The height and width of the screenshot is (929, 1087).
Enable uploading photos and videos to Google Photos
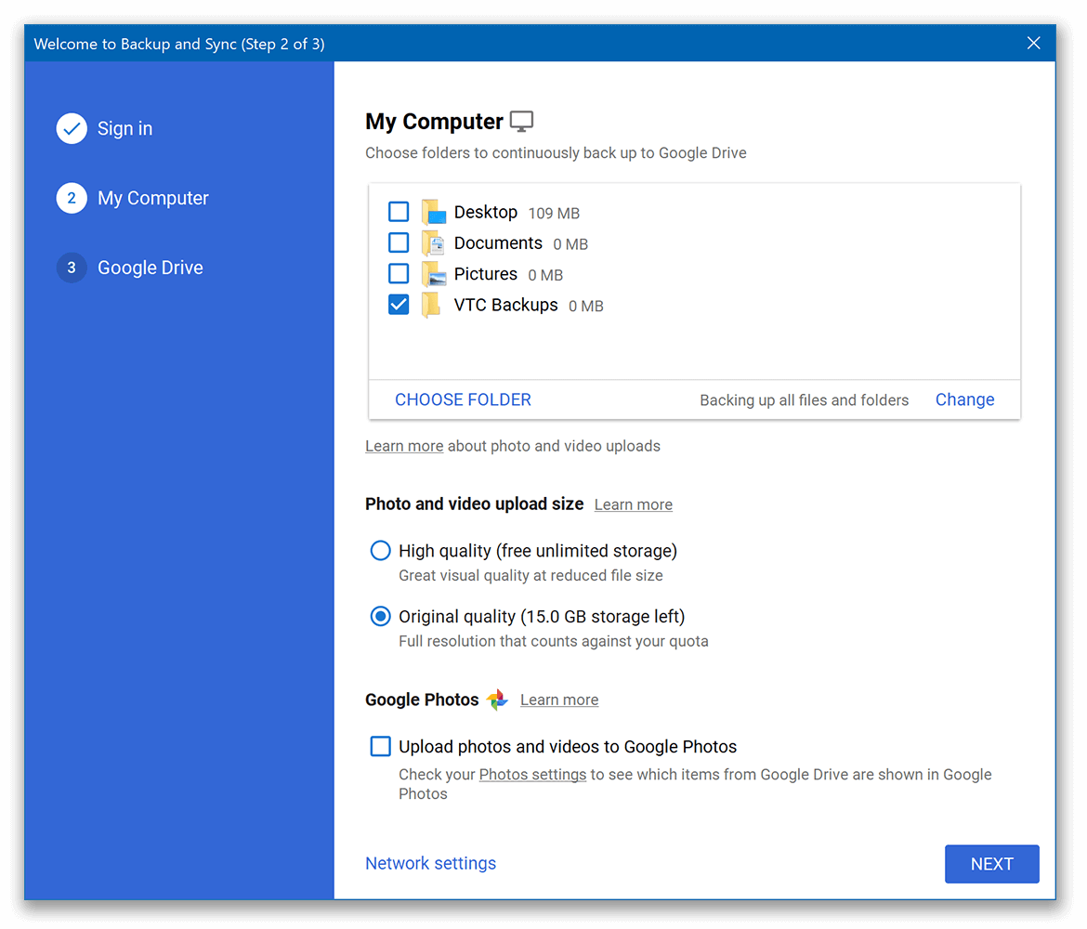coord(380,746)
